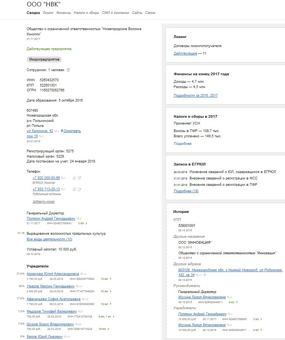Screen dimensions: 285x340
Task: Click search icon beside Полякин Андрей Геннадьевич director
Action: (78, 219)
